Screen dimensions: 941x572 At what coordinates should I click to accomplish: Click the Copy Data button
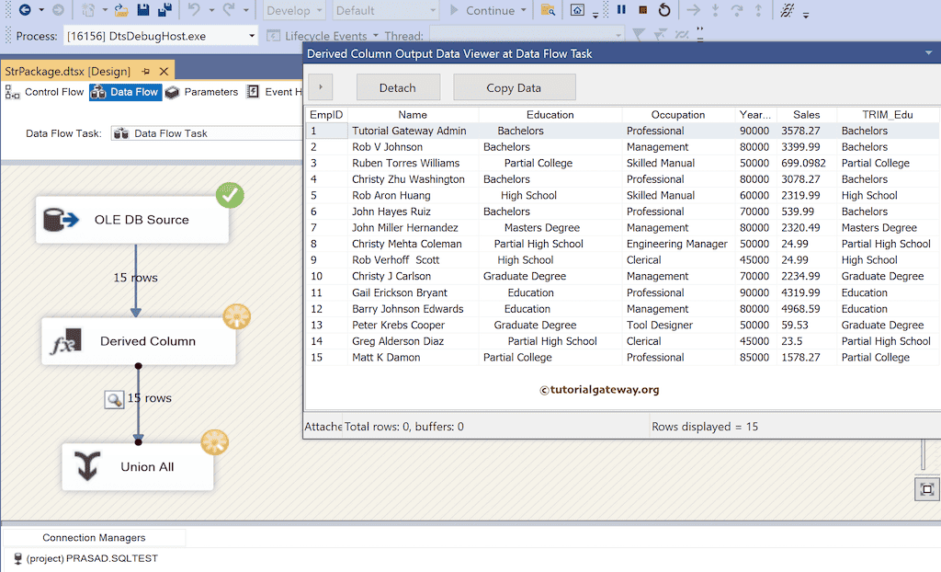point(514,87)
